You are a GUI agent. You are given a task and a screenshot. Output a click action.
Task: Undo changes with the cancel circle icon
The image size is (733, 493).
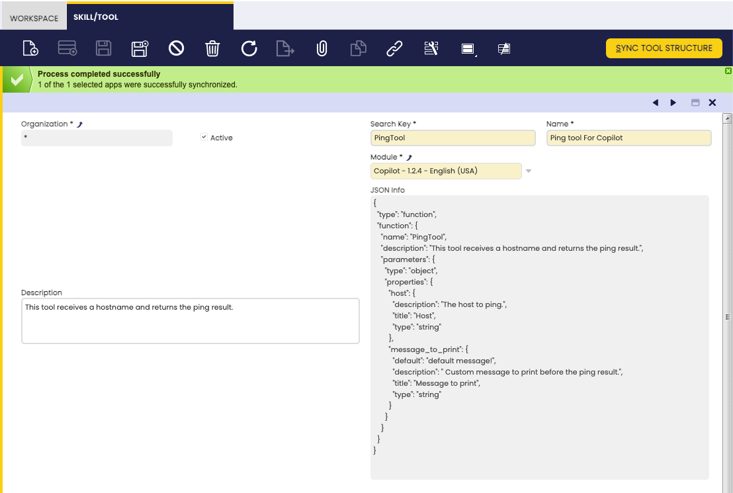pos(176,48)
